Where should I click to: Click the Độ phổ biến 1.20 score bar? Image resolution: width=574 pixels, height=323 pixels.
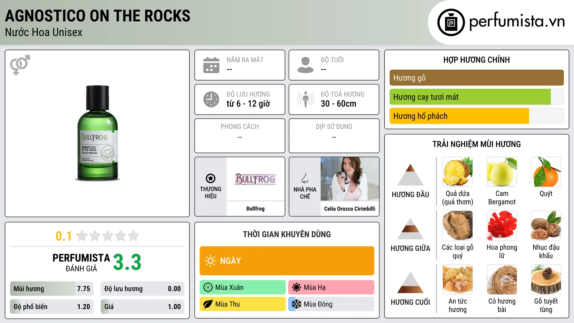(x=52, y=306)
